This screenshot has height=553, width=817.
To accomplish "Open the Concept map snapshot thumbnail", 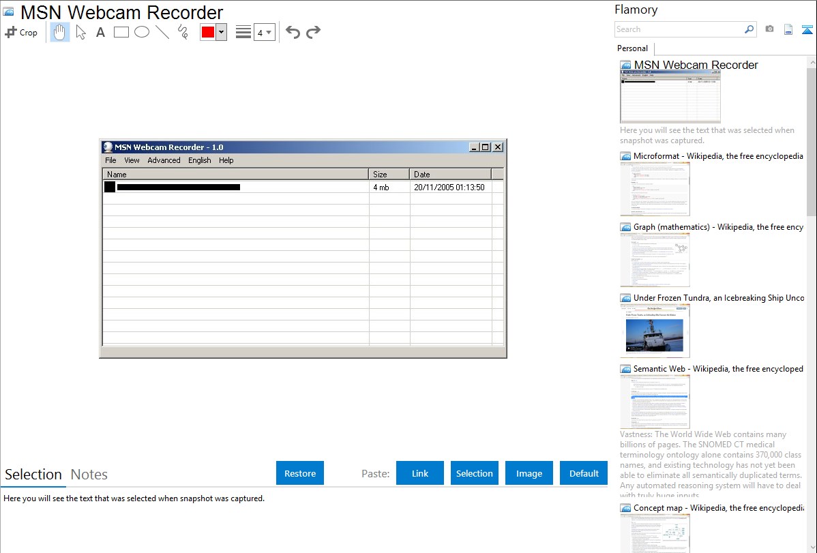I will tap(655, 533).
